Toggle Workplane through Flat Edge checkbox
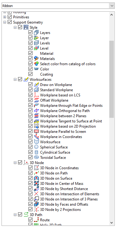 tap(30, 105)
